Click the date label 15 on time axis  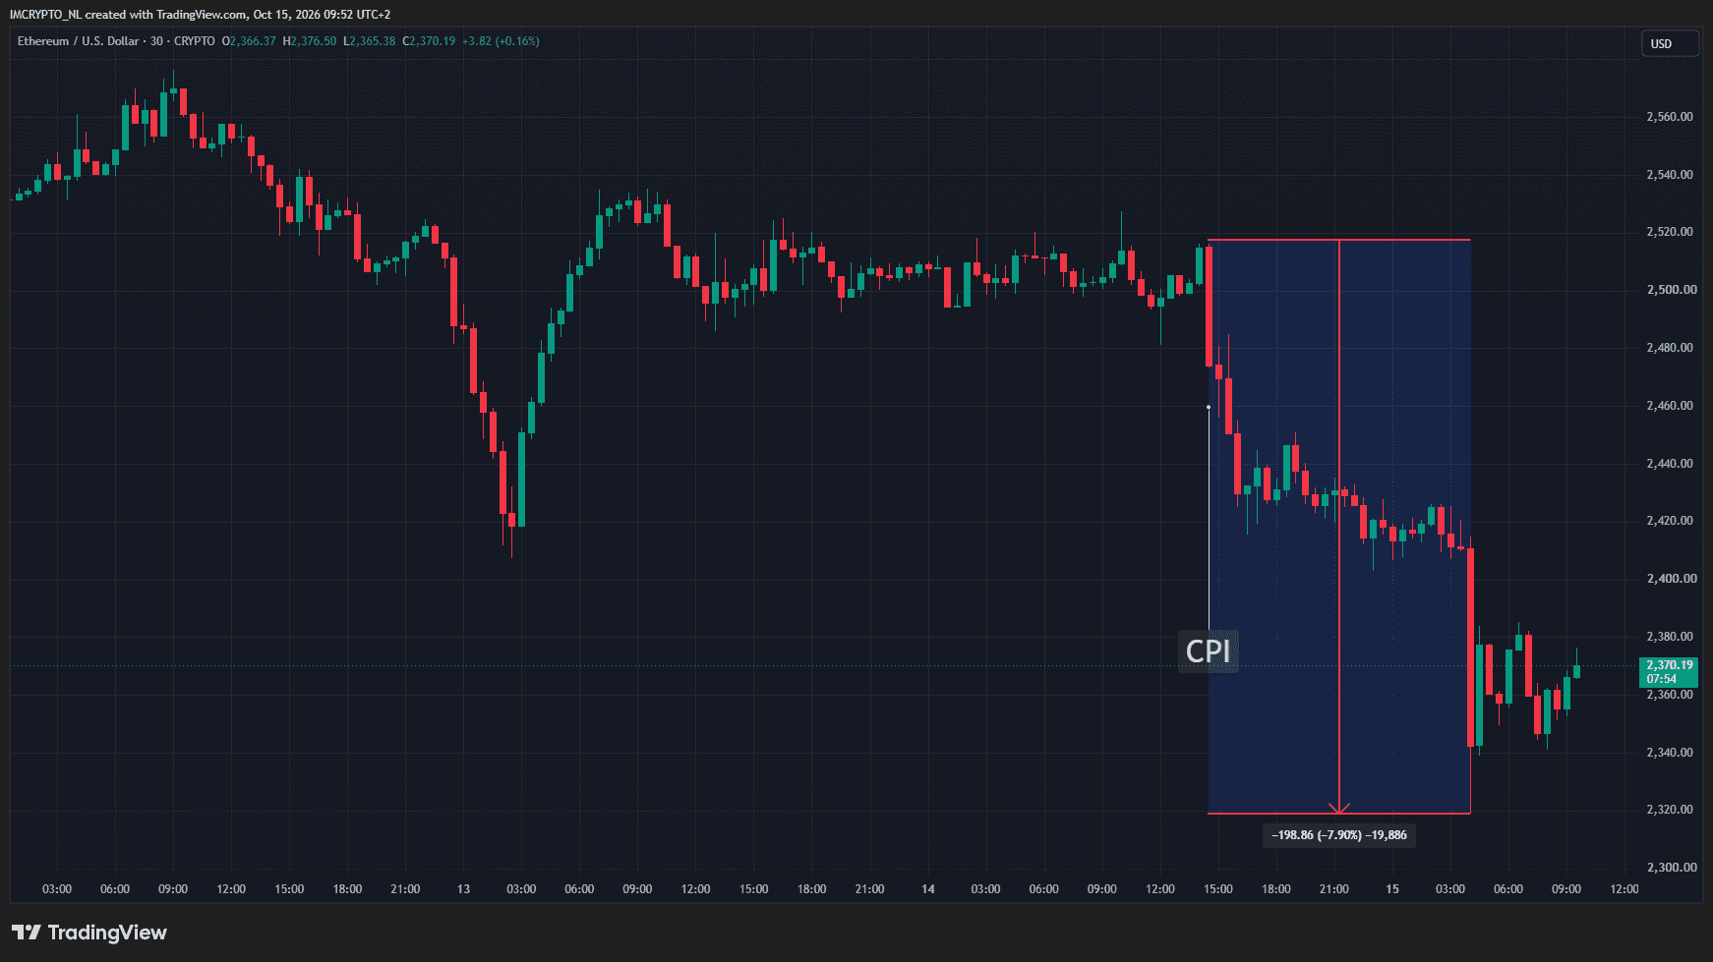coord(1391,889)
